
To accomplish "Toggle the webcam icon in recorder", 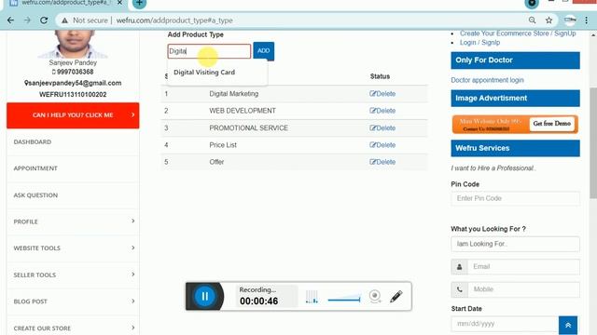I will 375,296.
